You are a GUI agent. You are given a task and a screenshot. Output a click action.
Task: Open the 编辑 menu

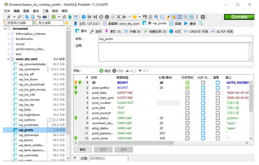(x=16, y=11)
